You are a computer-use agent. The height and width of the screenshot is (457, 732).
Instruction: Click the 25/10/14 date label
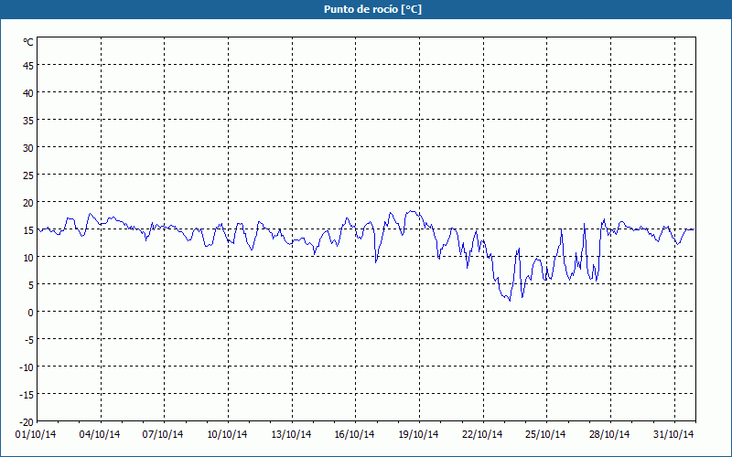[545, 434]
